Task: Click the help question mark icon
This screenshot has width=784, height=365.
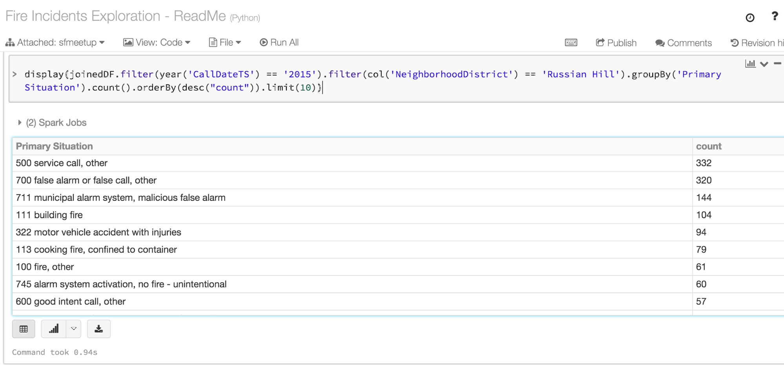Action: tap(774, 16)
